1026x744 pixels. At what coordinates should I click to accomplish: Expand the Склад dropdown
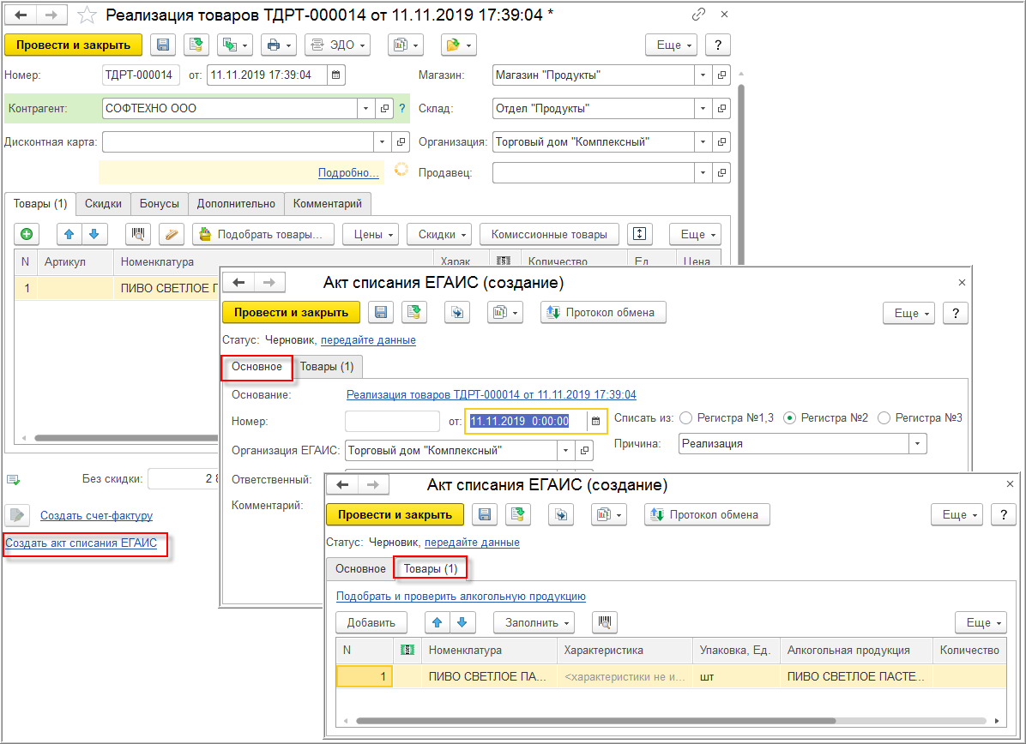[703, 109]
